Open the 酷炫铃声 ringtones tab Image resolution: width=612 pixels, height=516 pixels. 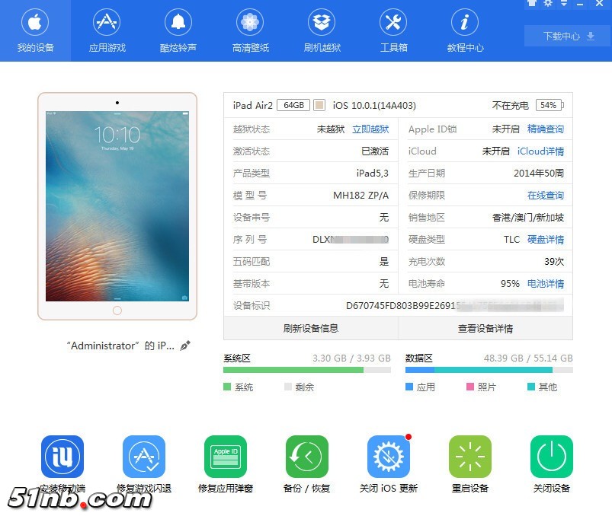(x=178, y=30)
